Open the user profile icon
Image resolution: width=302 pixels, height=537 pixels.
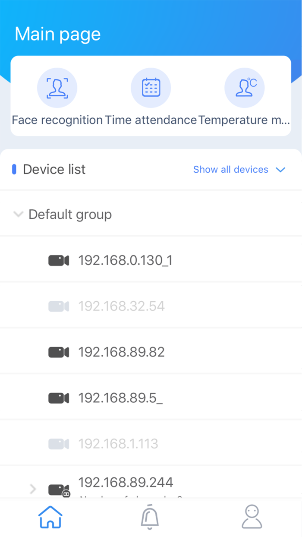252,516
